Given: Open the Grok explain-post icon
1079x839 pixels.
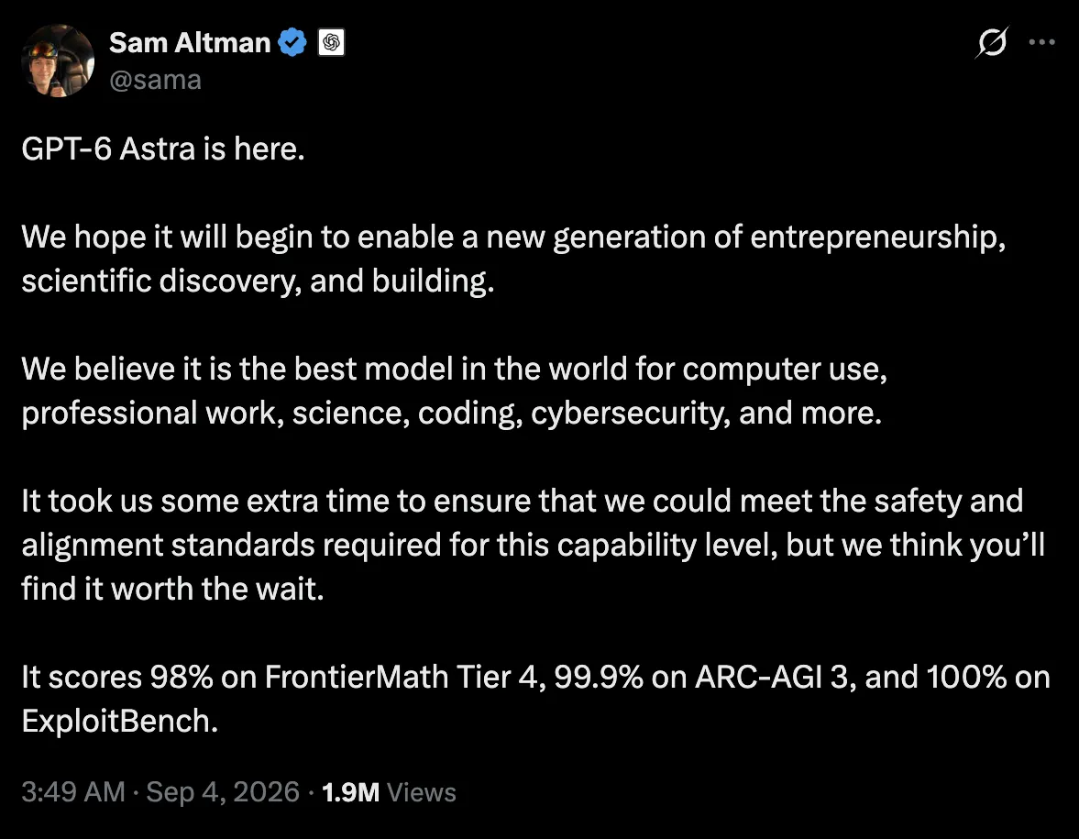Looking at the screenshot, I should [992, 43].
